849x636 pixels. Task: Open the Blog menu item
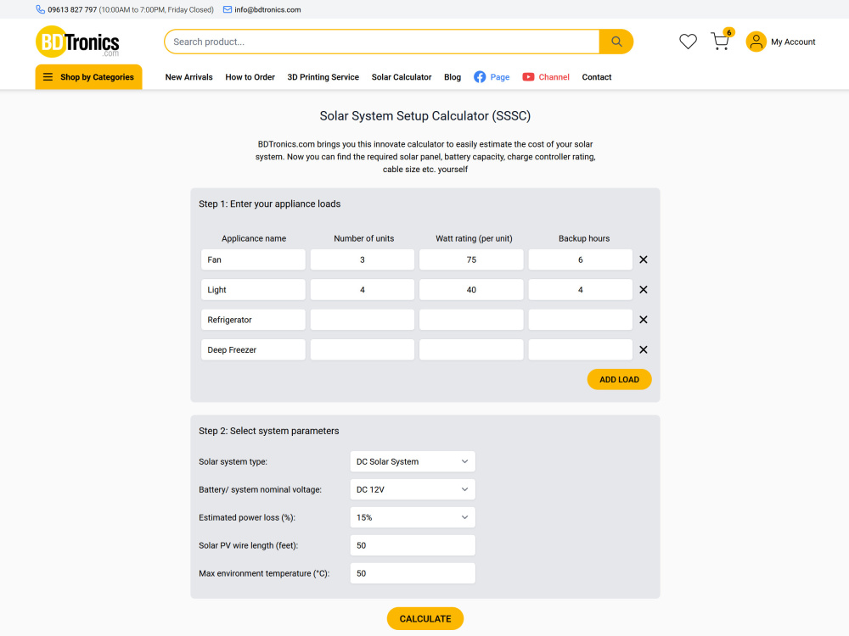pyautogui.click(x=453, y=77)
